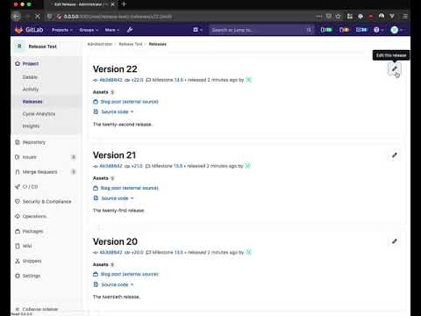Open Settings in the sidebar
Image resolution: width=421 pixels, height=316 pixels.
point(32,276)
